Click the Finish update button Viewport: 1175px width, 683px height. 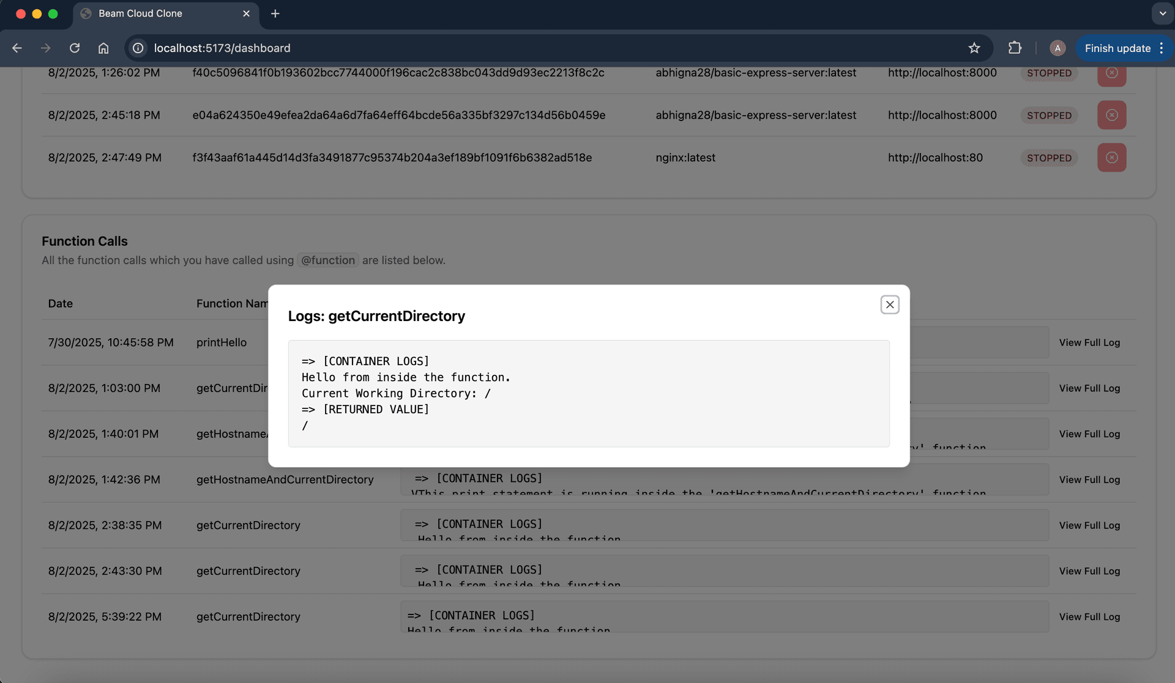pyautogui.click(x=1117, y=48)
